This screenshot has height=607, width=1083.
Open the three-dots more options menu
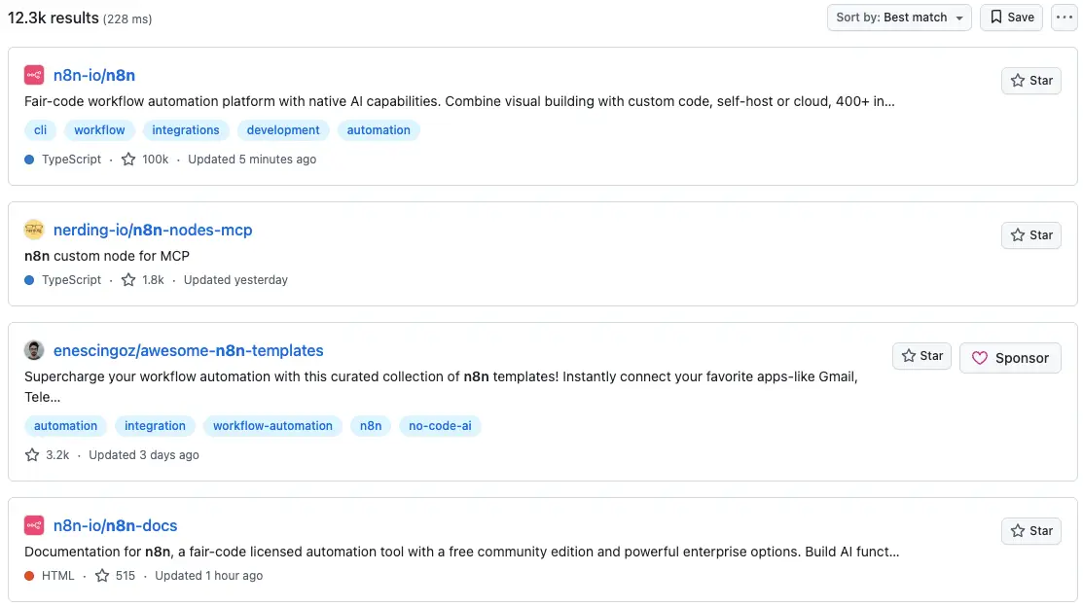pyautogui.click(x=1064, y=18)
